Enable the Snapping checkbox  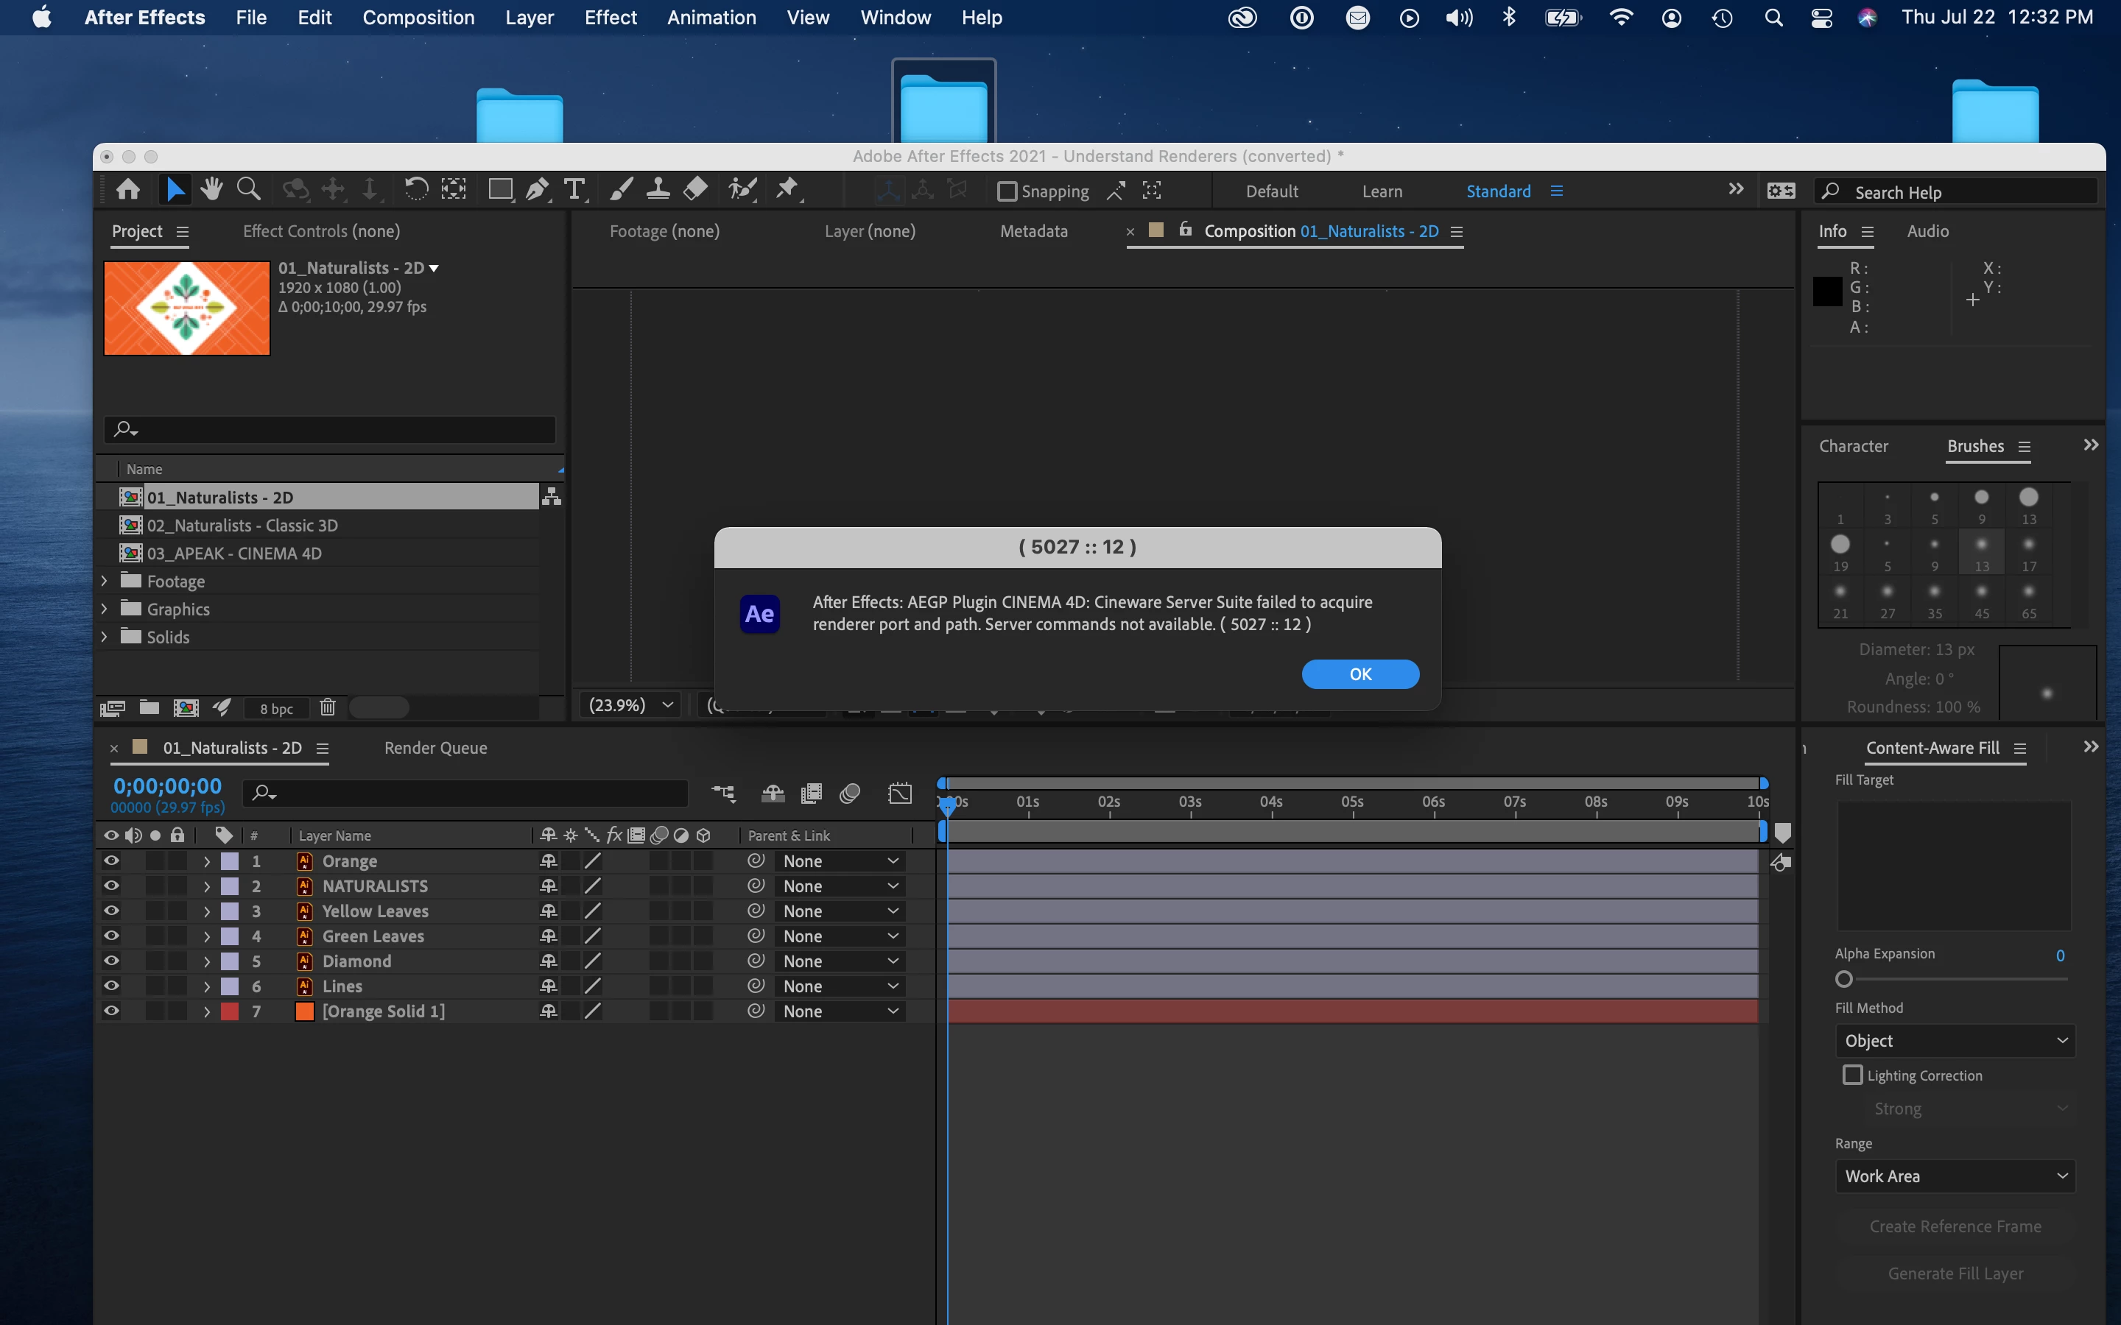tap(1007, 191)
